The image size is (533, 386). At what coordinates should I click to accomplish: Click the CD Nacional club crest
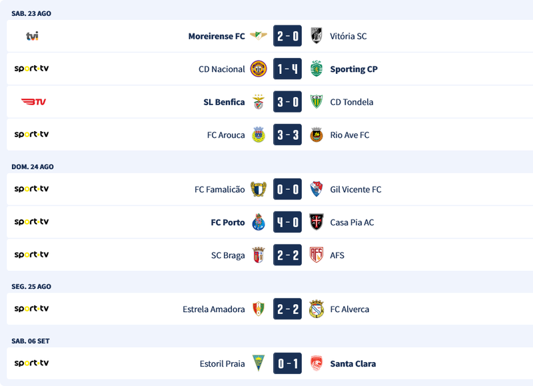coord(258,69)
